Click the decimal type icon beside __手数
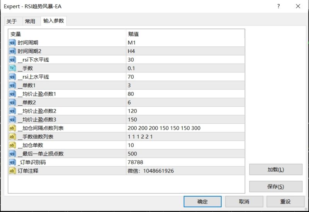 12,68
